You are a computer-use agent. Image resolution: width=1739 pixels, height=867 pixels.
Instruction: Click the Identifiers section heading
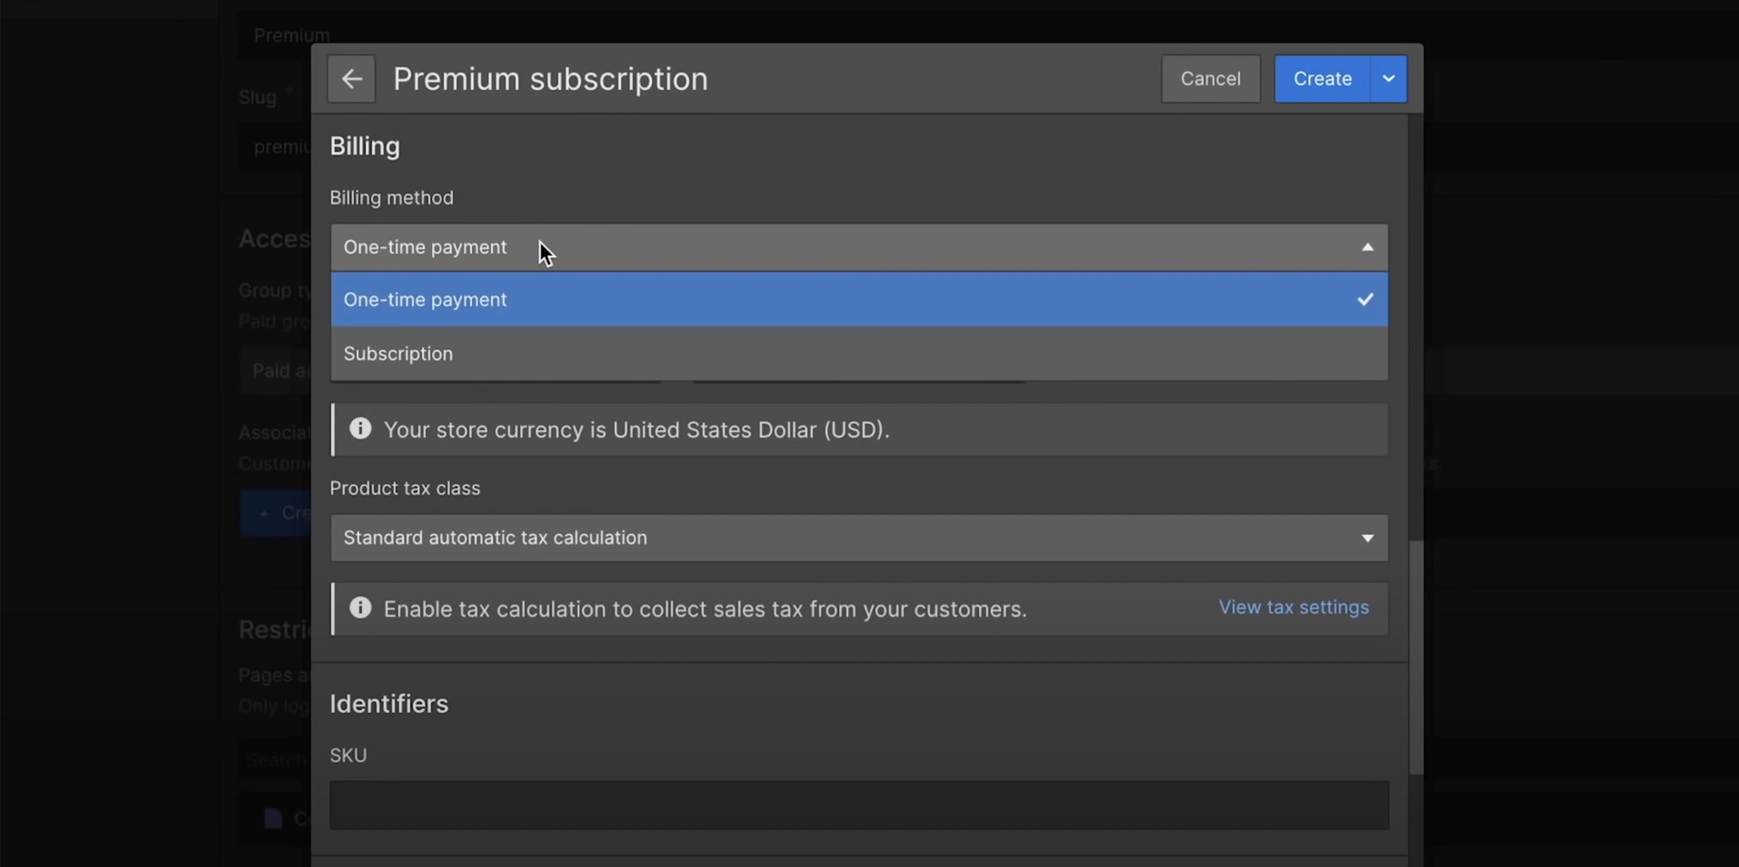[389, 703]
